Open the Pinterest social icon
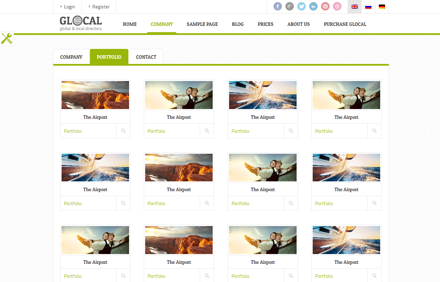 [325, 6]
